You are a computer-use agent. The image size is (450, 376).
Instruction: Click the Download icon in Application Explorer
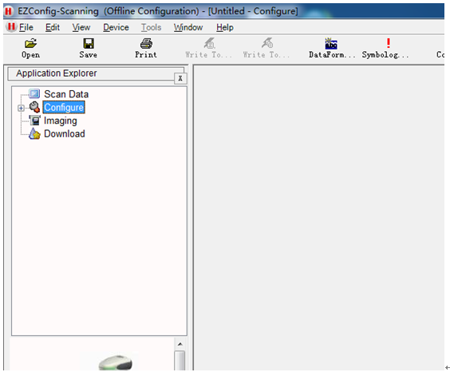[34, 133]
